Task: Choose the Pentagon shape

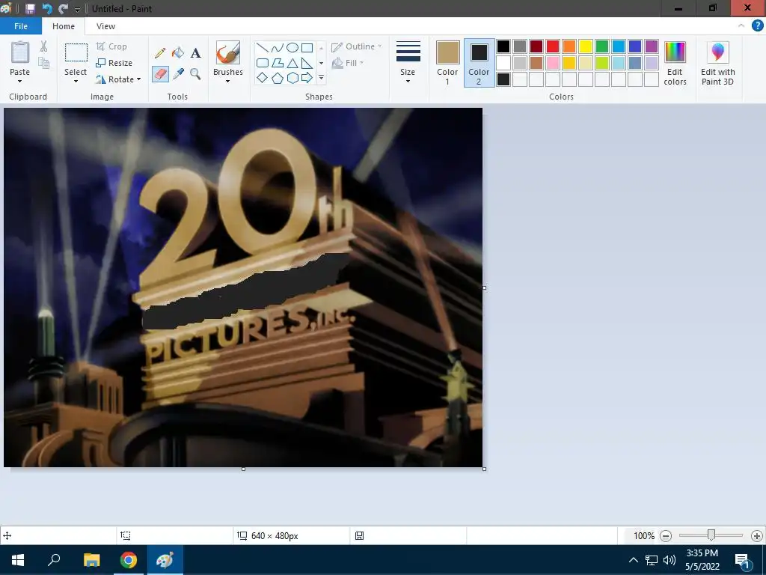Action: 277,78
